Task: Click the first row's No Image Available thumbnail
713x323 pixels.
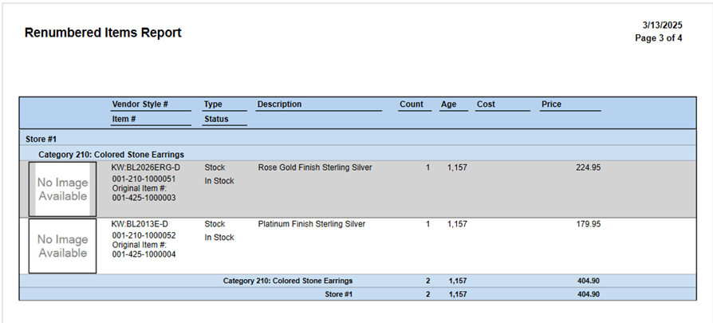Action: 62,189
